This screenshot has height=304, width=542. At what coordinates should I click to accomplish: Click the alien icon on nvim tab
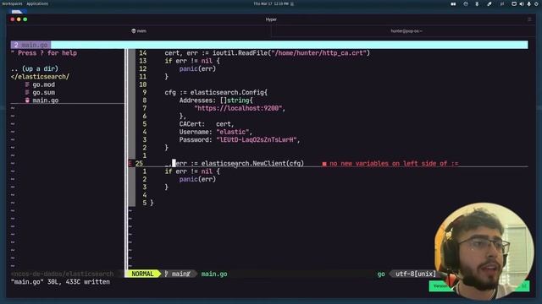(134, 30)
